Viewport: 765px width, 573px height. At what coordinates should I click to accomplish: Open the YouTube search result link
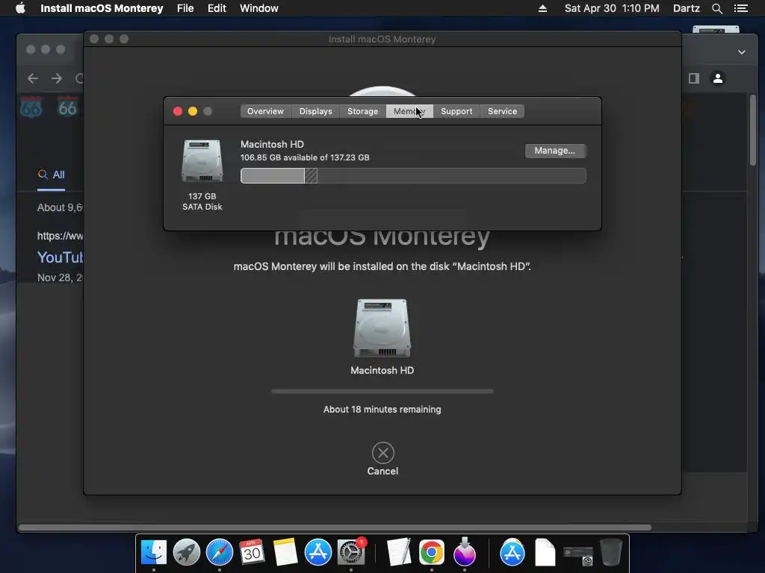point(61,257)
